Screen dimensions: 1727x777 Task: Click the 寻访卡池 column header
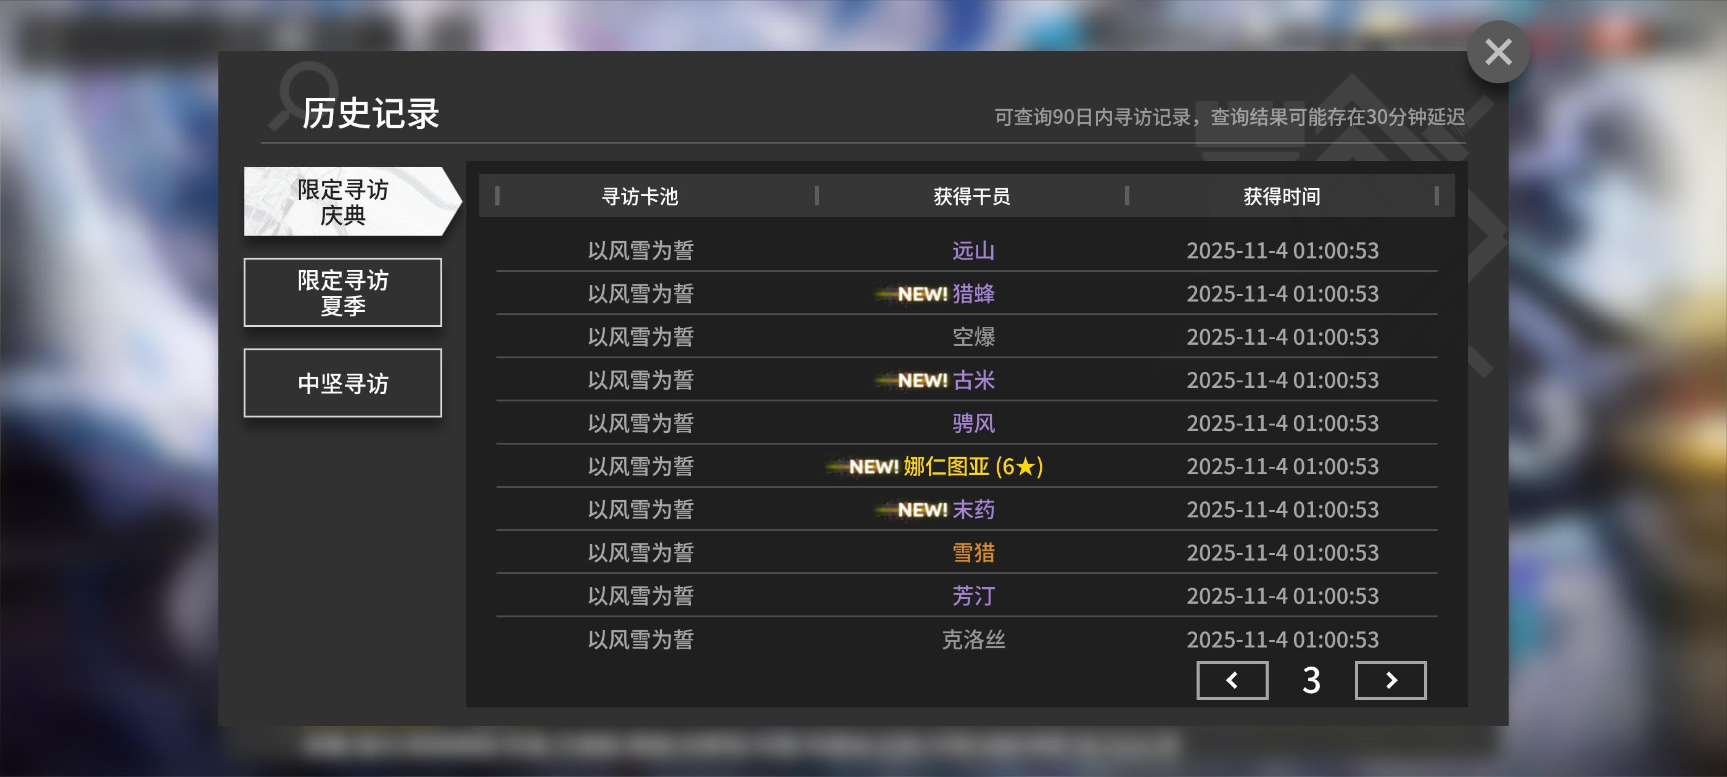pyautogui.click(x=640, y=197)
